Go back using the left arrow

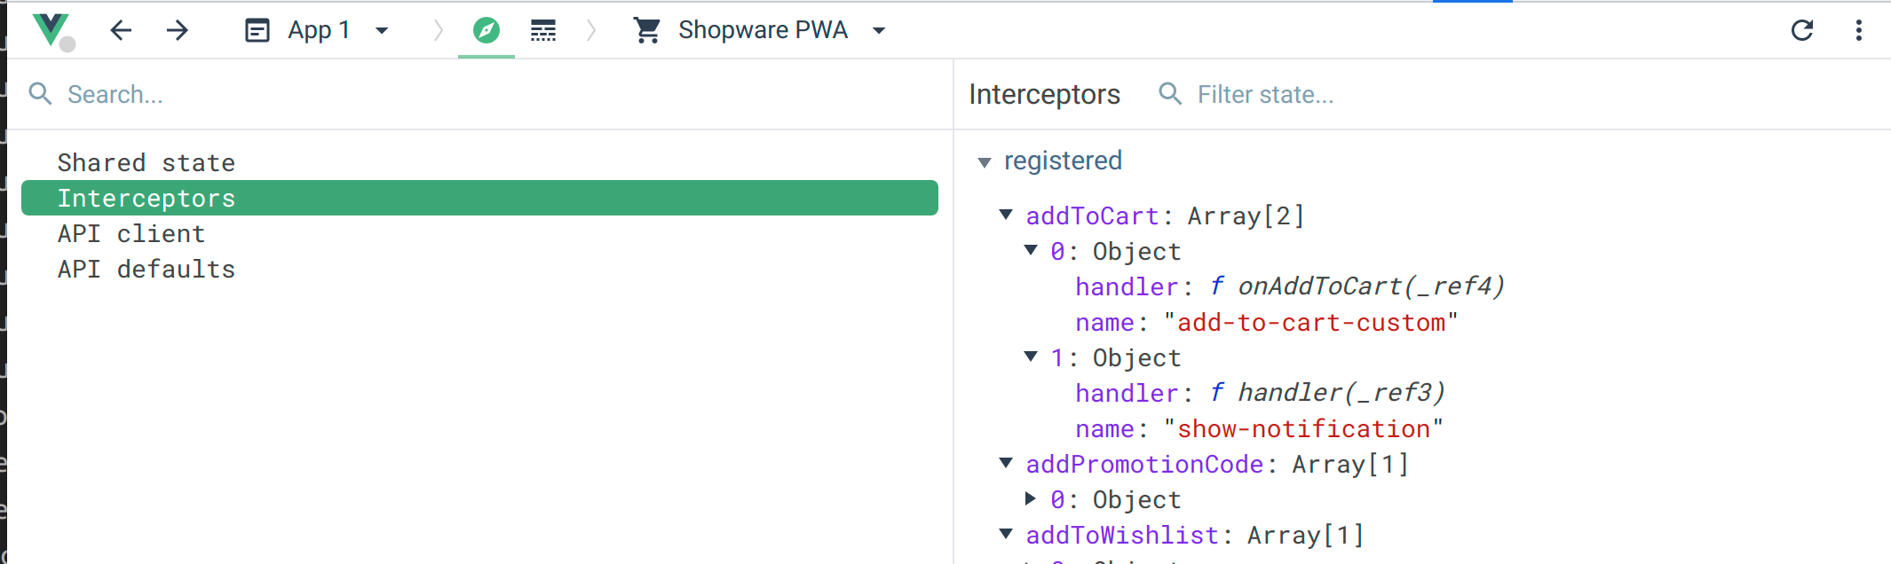coord(122,30)
